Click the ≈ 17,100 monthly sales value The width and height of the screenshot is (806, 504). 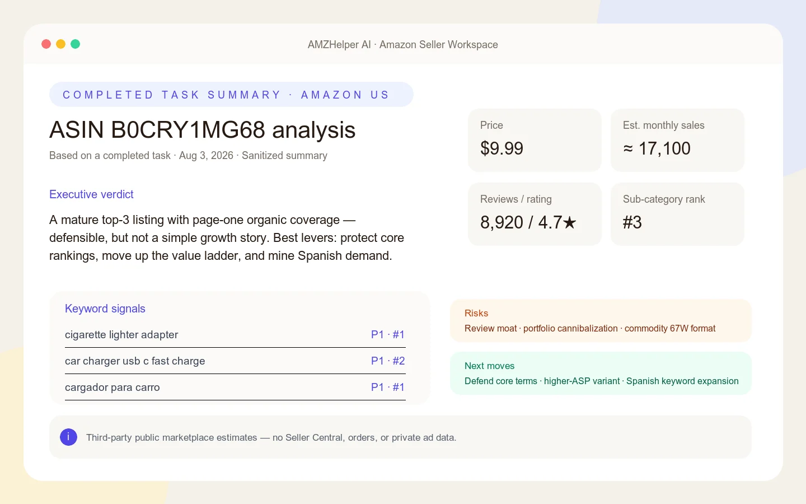click(657, 148)
